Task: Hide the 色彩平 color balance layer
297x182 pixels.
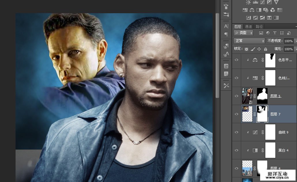Action: (237, 60)
